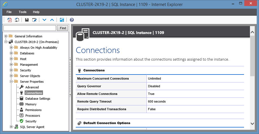This screenshot has width=259, height=134.
Task: Select Permissions in the tree
Action: (34, 110)
